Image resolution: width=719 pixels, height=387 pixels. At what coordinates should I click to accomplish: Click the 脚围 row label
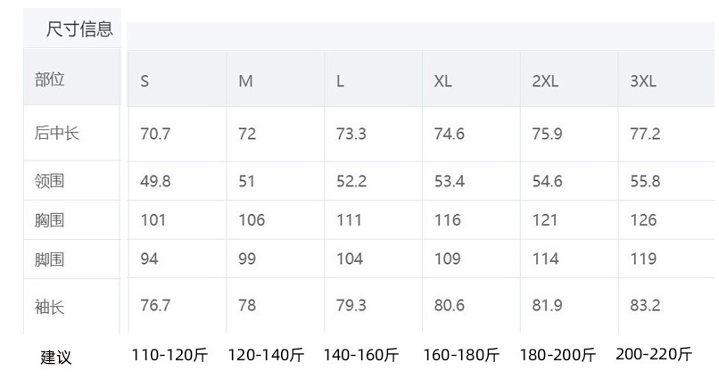(x=50, y=259)
